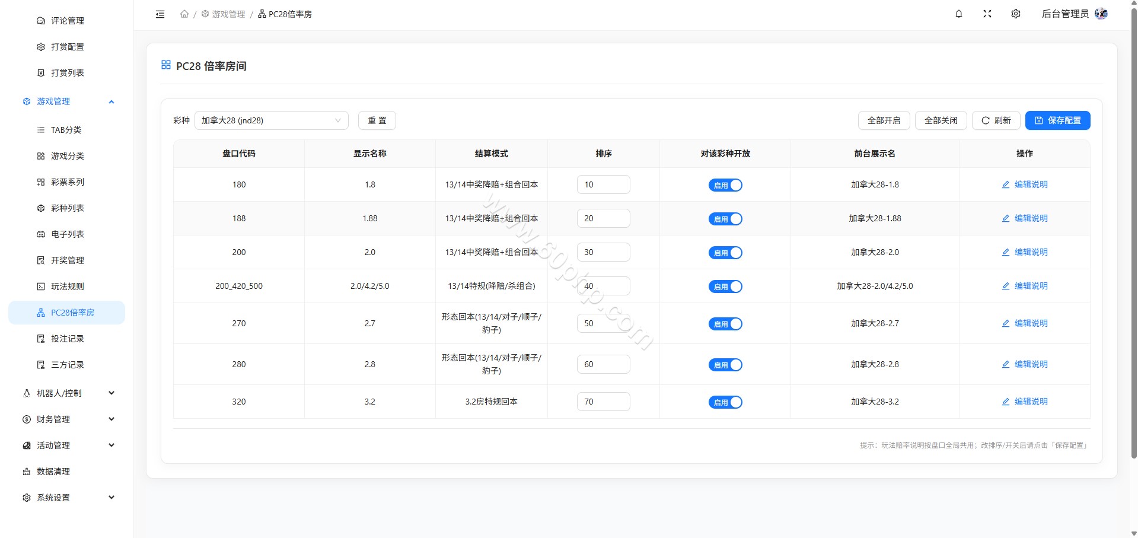Image resolution: width=1138 pixels, height=538 pixels.
Task: Open 投注记录 in the sidebar
Action: click(68, 339)
